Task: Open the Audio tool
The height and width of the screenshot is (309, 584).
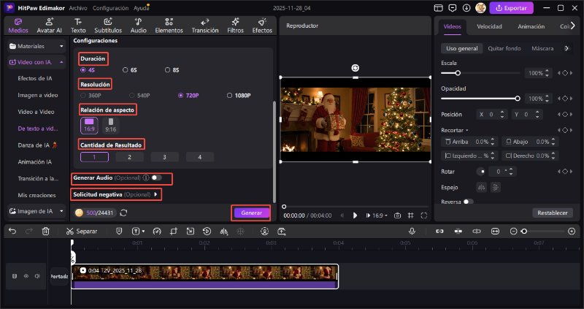Action: 138,26
